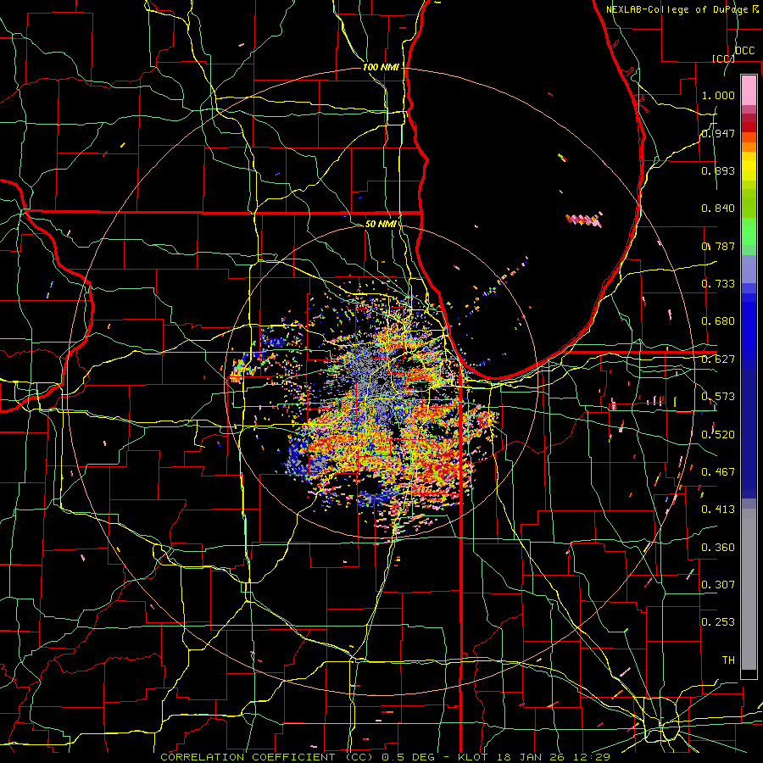Screen dimensions: 763x763
Task: Select the 1.000 scale value
Action: click(x=718, y=95)
